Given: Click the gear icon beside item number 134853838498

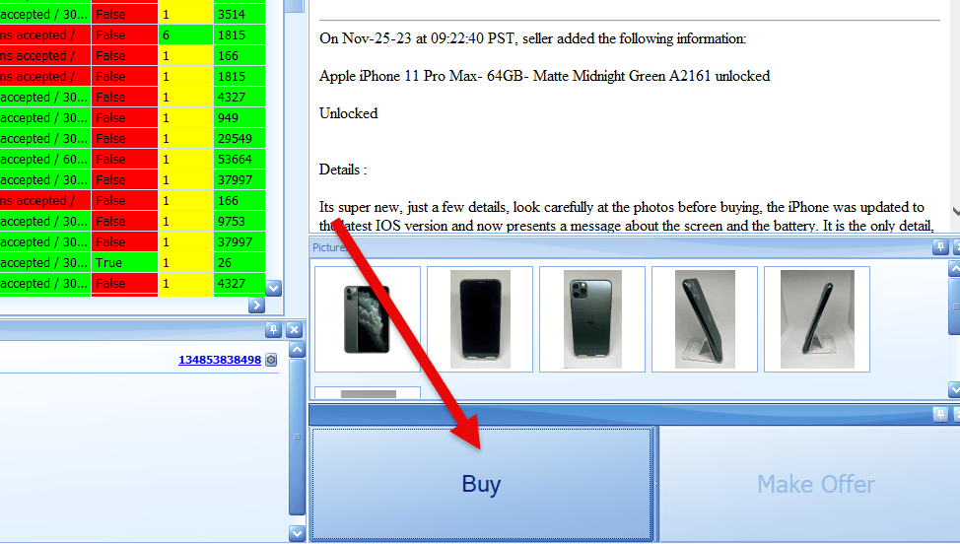Looking at the screenshot, I should pyautogui.click(x=271, y=360).
